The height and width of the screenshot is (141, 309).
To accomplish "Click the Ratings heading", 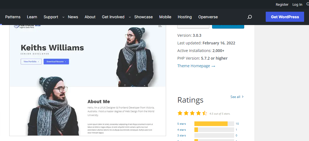I will [190, 100].
